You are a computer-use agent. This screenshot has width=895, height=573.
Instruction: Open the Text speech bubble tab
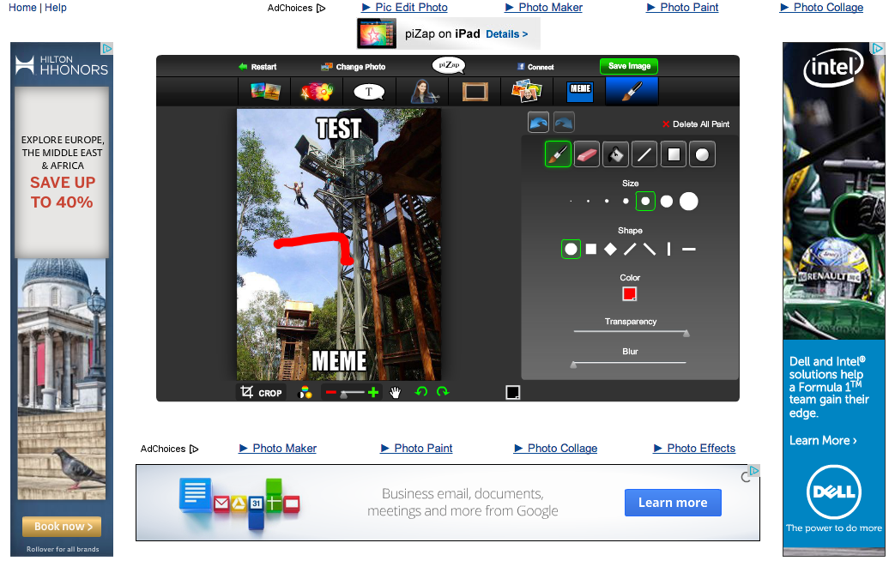point(369,92)
